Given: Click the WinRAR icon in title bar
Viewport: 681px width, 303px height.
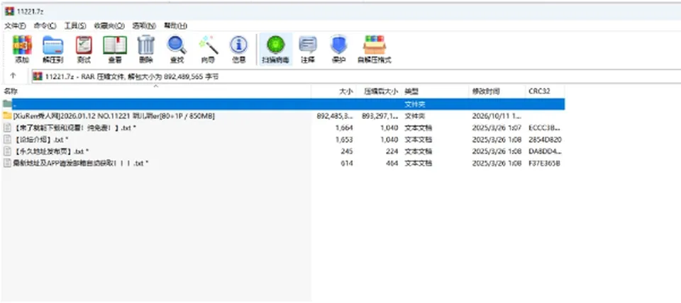Looking at the screenshot, I should [9, 11].
